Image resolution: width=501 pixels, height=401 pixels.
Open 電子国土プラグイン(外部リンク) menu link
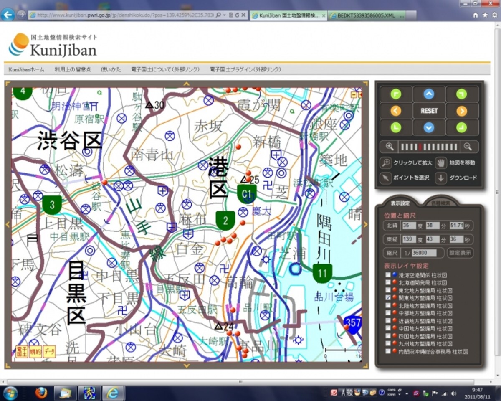point(245,69)
